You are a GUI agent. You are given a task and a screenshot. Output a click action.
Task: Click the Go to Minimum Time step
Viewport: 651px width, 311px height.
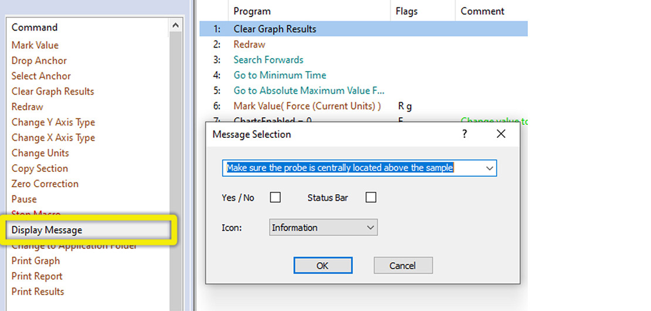[x=280, y=75]
